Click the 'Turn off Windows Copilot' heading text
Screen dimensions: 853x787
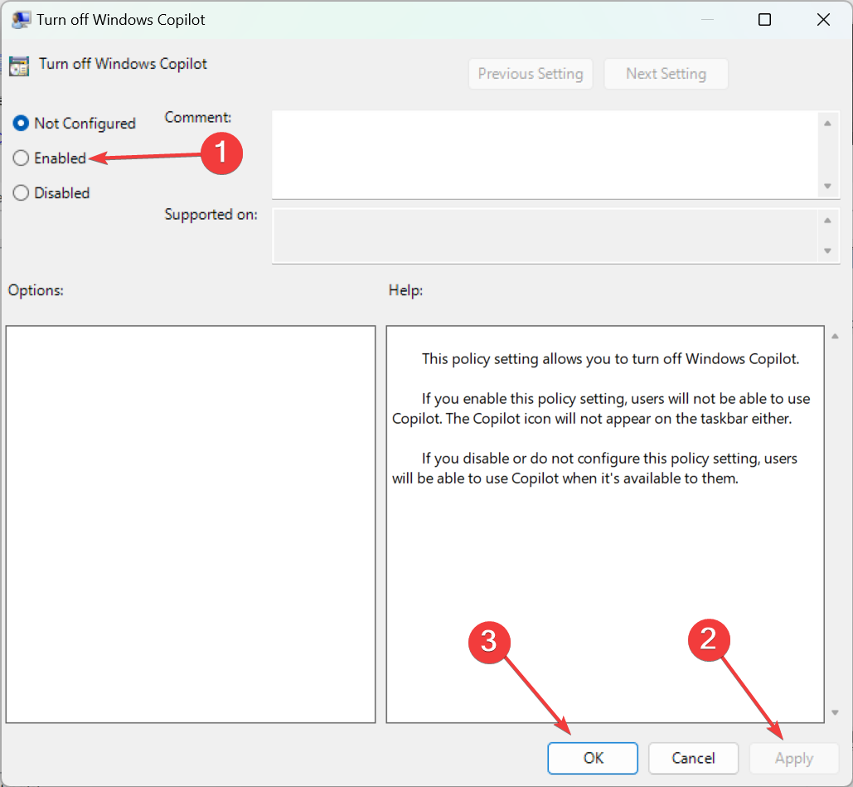[x=123, y=64]
